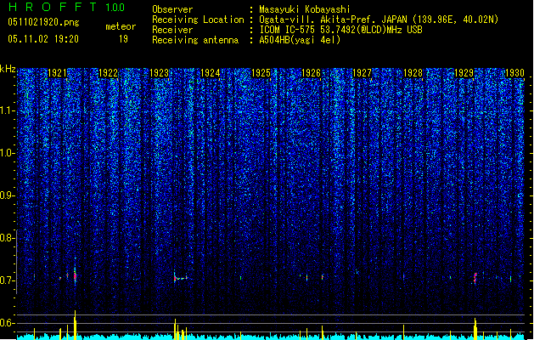Click the L-shaped meteor echo after 1923

pyautogui.click(x=181, y=277)
